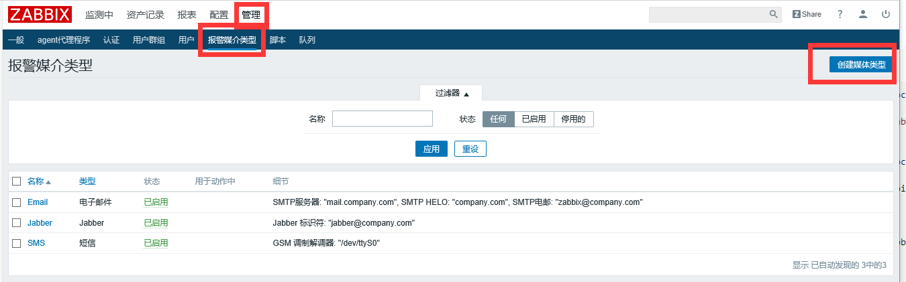
Task: Select the 任何 status filter
Action: 499,119
